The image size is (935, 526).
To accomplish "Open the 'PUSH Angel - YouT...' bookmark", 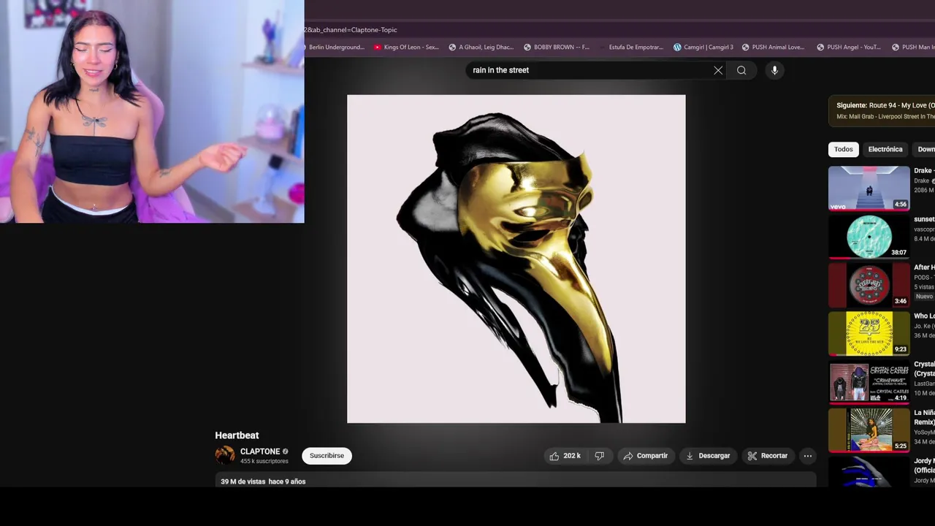I will pos(848,47).
